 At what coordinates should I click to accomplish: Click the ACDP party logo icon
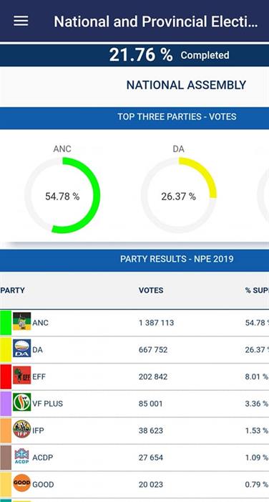21,456
